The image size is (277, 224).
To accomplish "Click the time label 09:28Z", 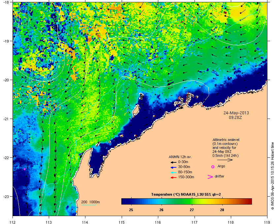I will pos(235,117).
